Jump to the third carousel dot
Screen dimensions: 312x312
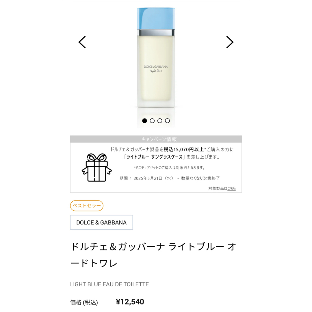coord(160,121)
